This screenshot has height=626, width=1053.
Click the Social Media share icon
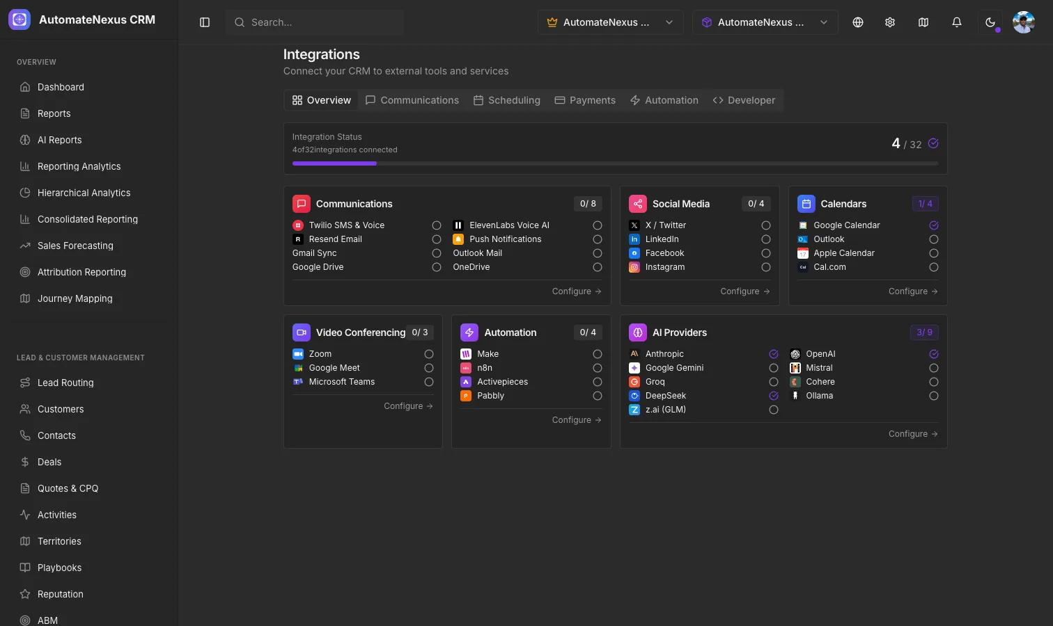click(638, 204)
